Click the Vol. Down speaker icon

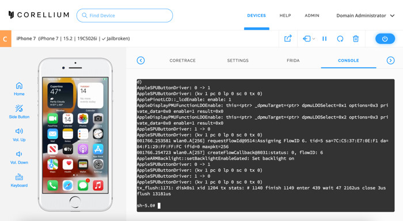[x=19, y=154]
